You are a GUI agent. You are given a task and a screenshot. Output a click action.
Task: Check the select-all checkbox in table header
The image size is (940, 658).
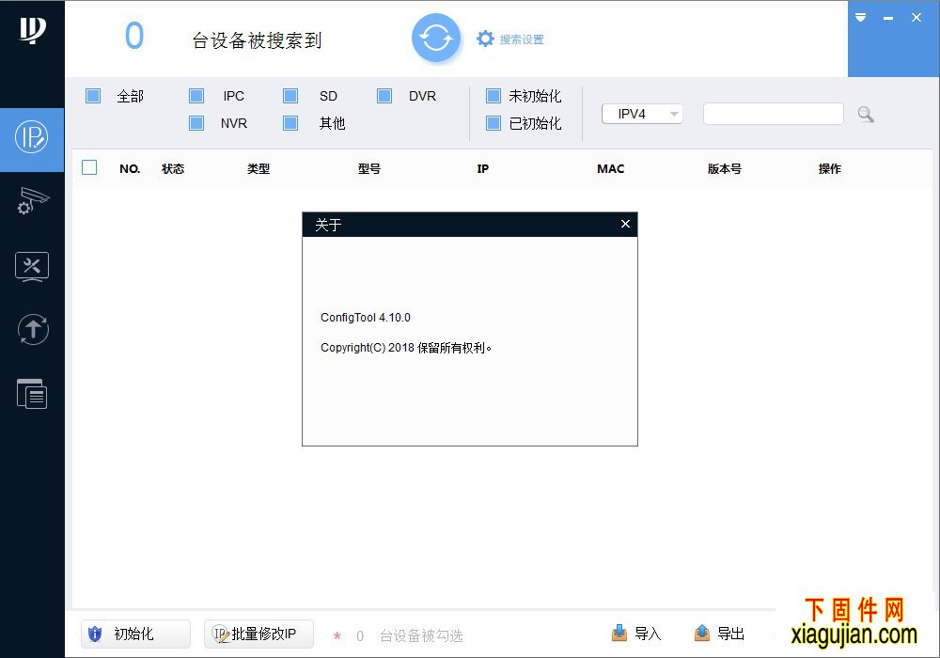click(89, 168)
